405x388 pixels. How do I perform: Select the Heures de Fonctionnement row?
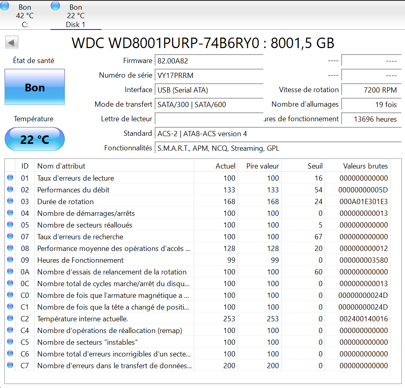197,260
